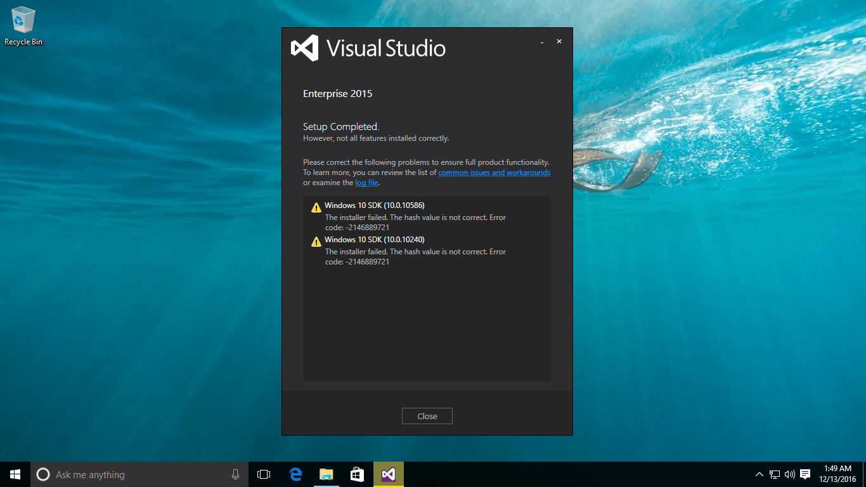Click the warning icon beside Windows 10 SDK (10.0.10240)

click(316, 241)
